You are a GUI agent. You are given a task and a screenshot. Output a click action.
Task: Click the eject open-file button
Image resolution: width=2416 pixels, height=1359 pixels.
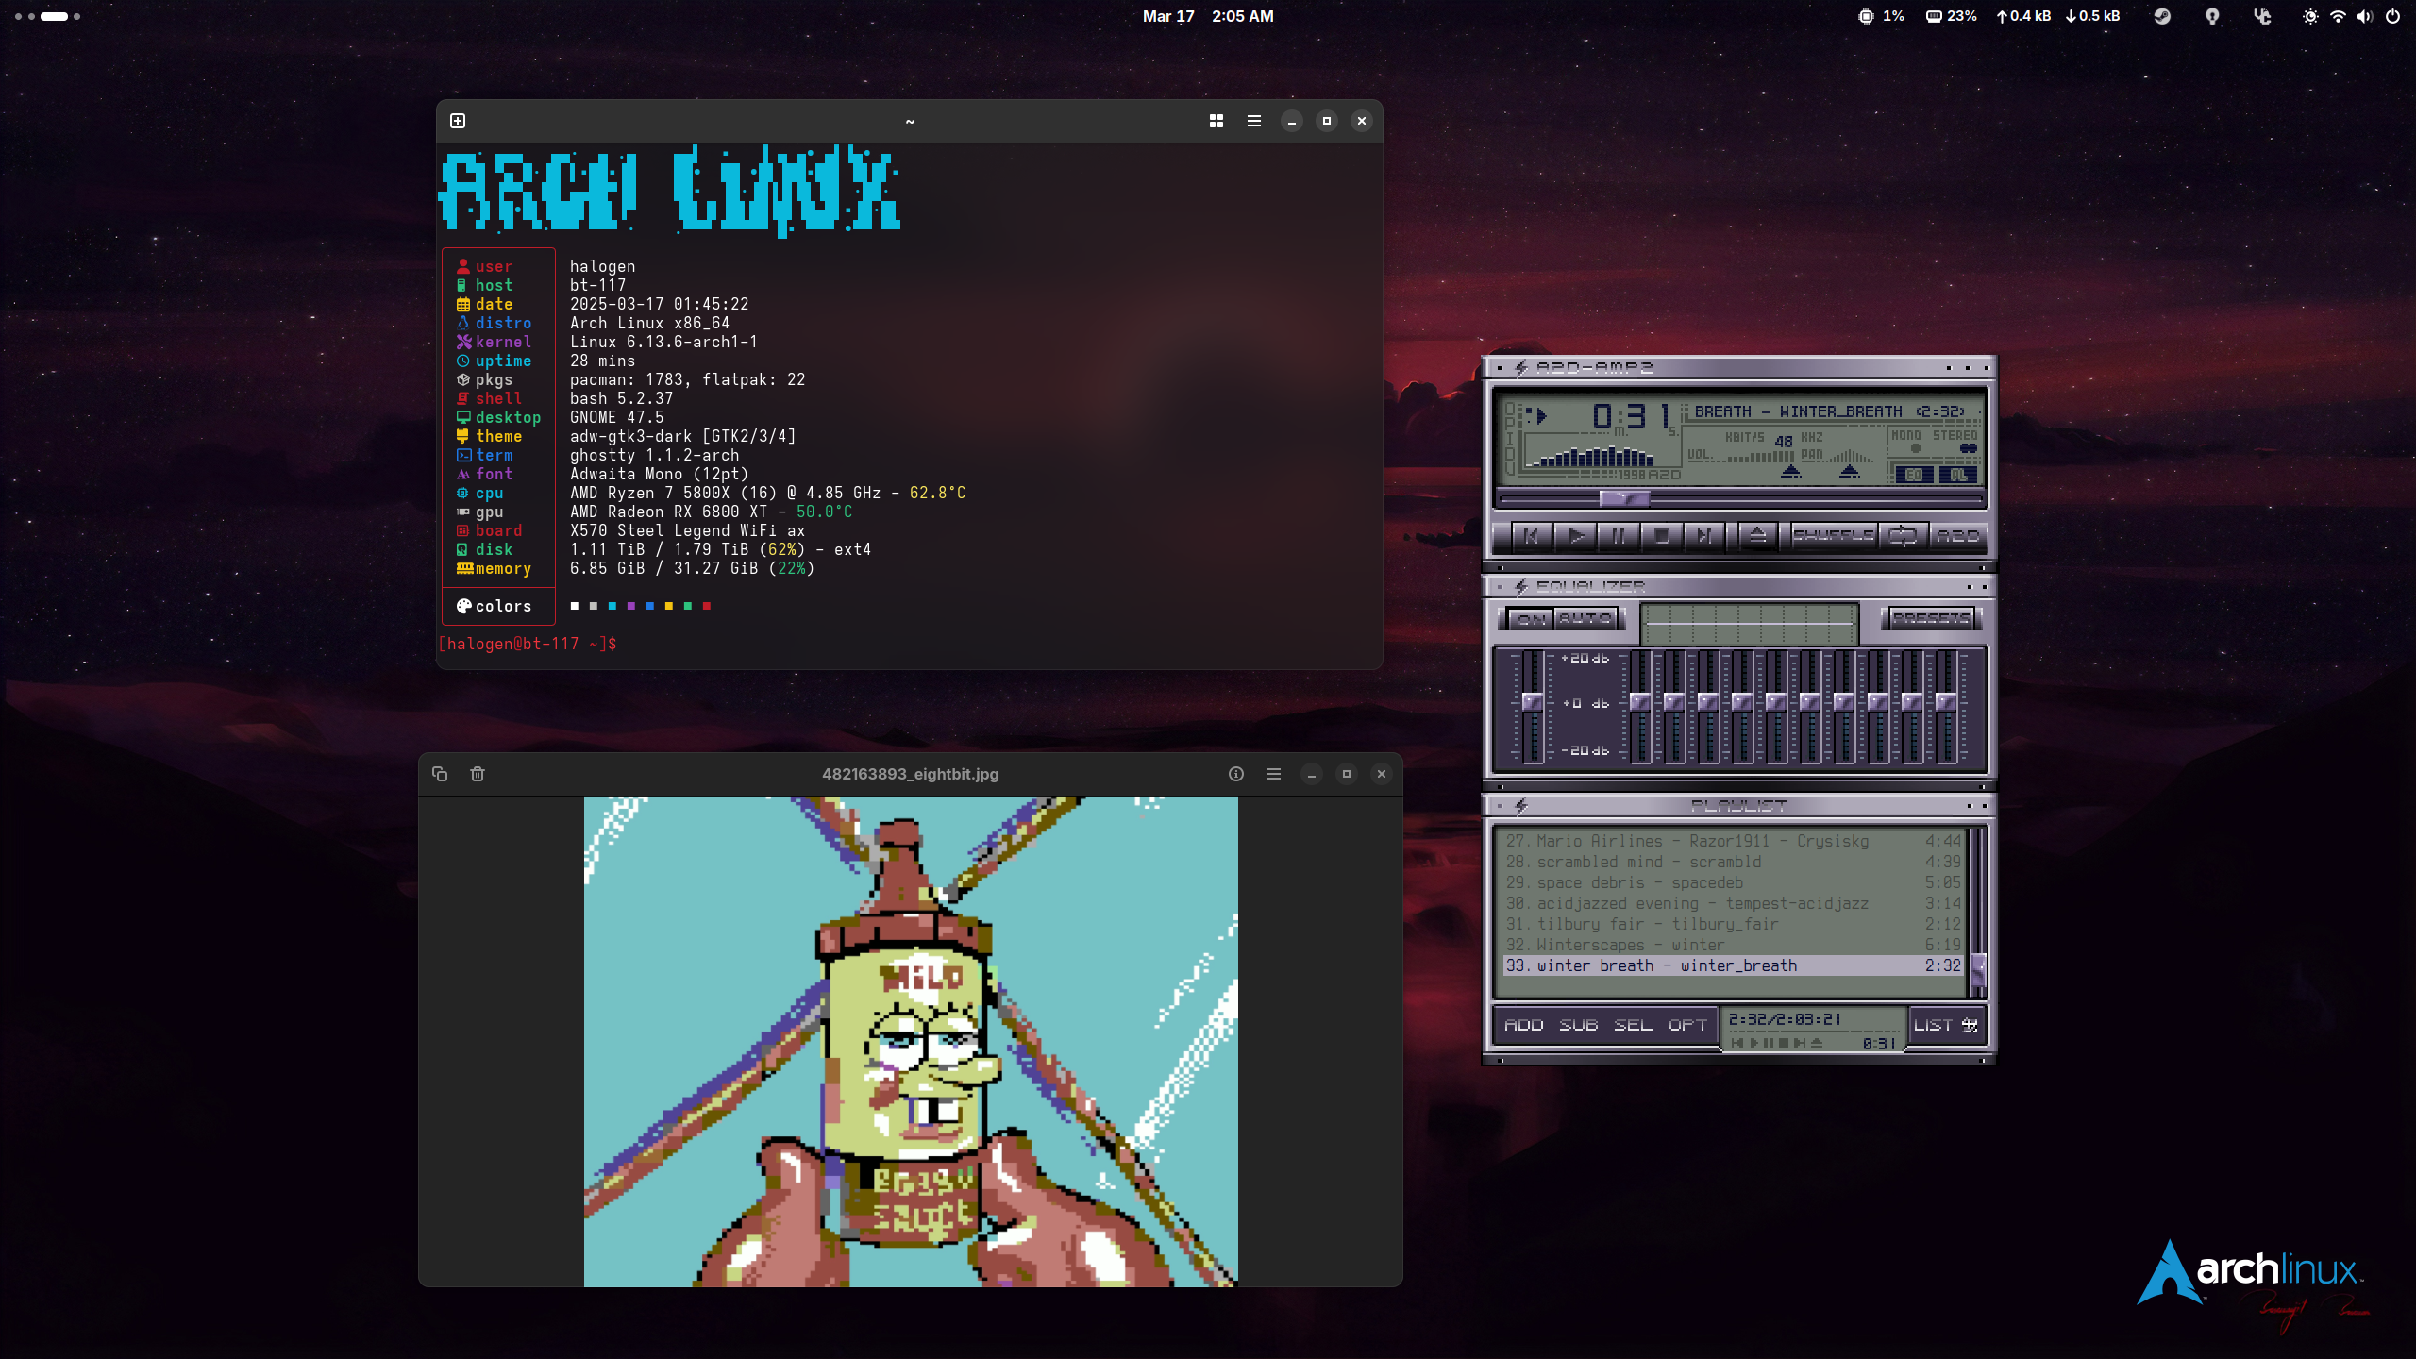1757,536
